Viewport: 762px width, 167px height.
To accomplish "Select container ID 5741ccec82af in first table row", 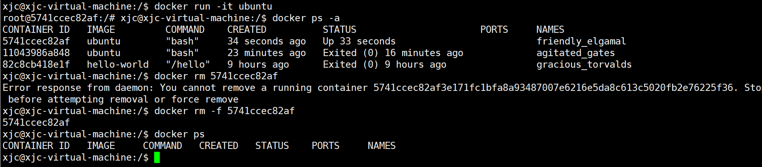I will tap(36, 41).
